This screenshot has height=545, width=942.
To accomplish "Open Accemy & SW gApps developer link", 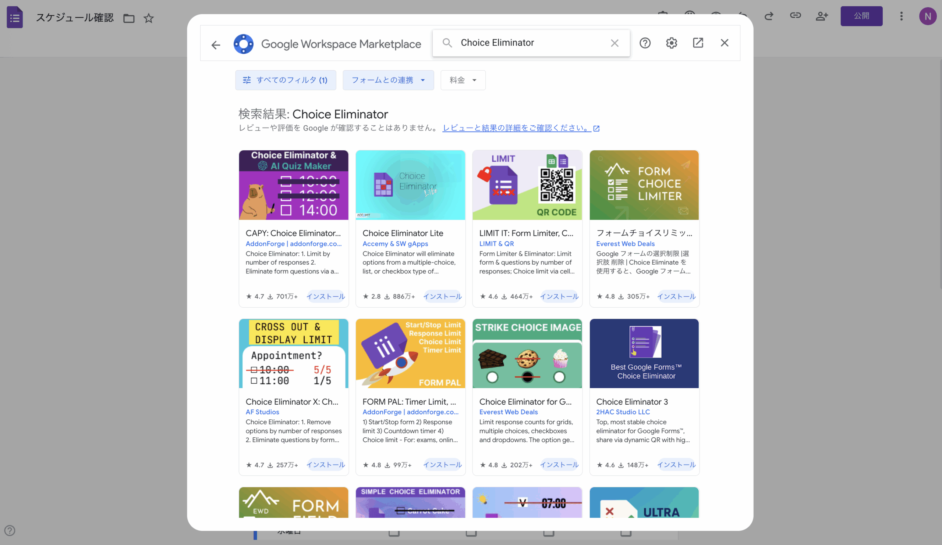I will point(395,244).
